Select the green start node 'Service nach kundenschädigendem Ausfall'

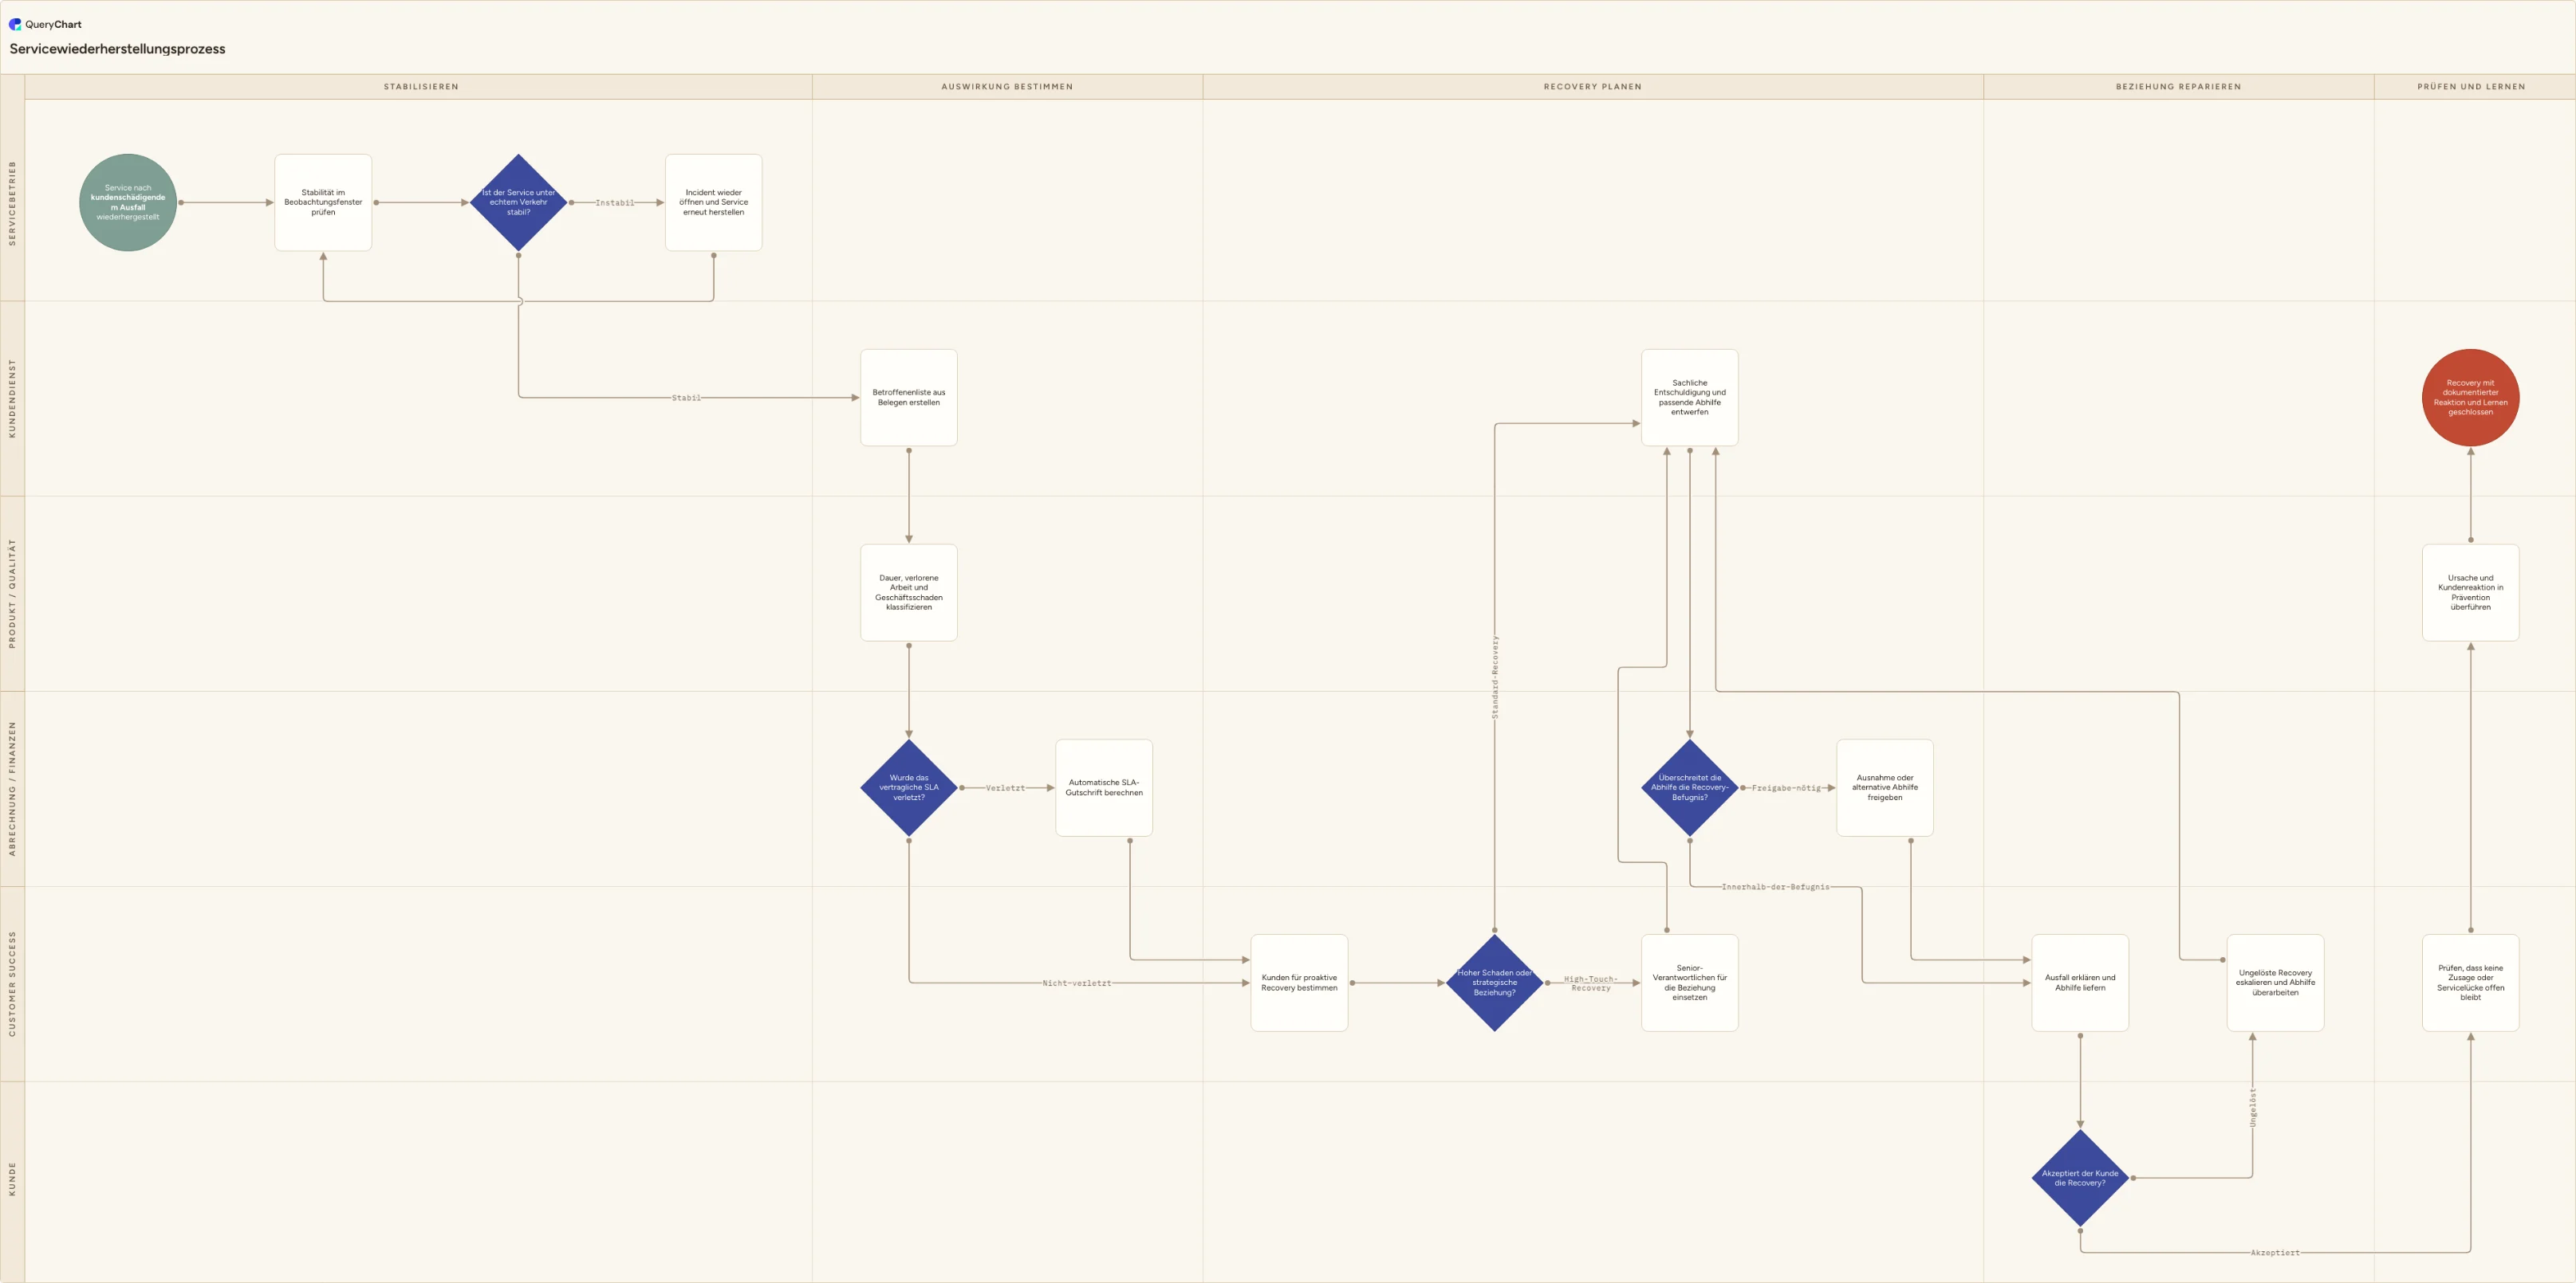(x=128, y=203)
